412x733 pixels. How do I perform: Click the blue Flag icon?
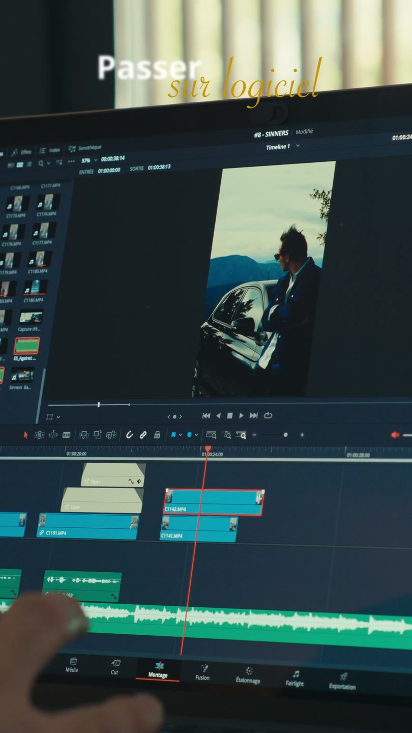[173, 435]
